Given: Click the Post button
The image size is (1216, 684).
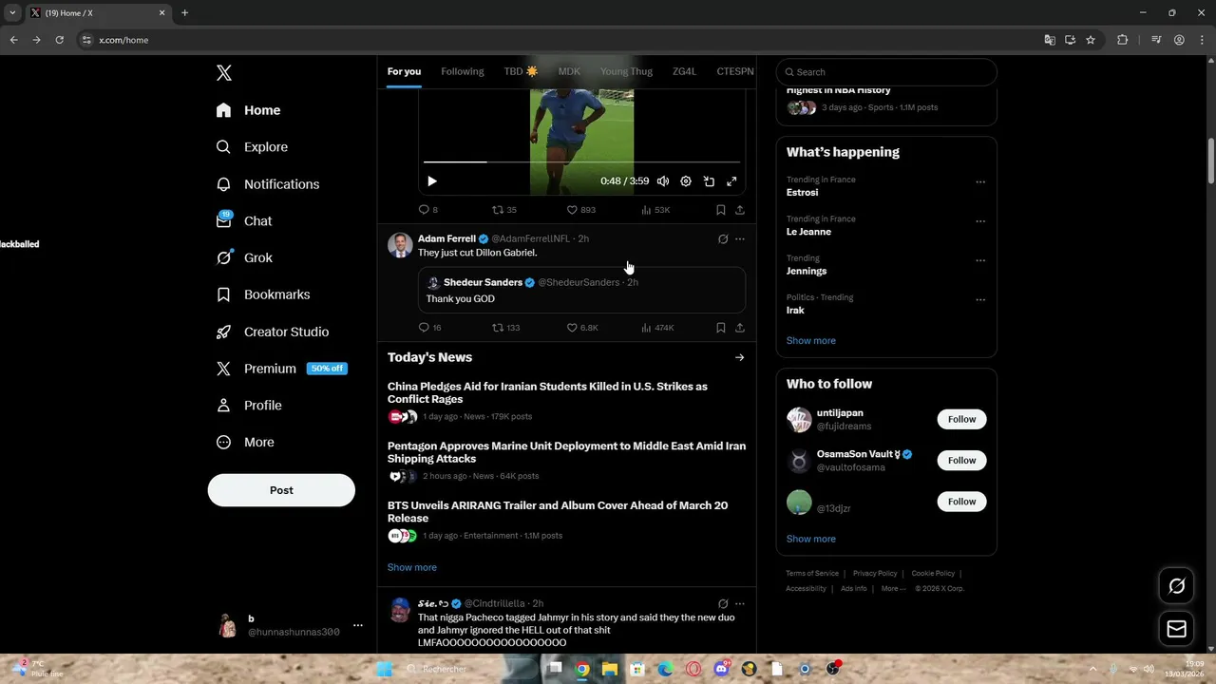Looking at the screenshot, I should (281, 490).
